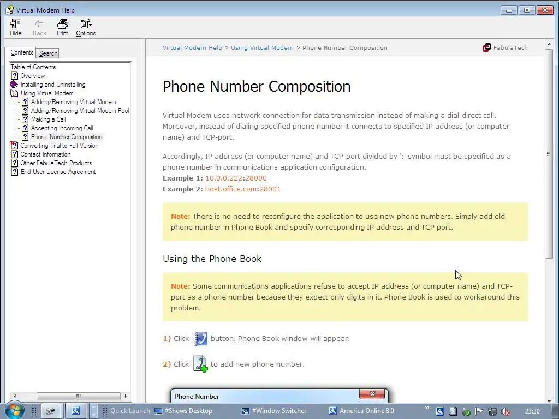
Task: Click the content pane vertical scrollbar thumb
Action: (549, 154)
